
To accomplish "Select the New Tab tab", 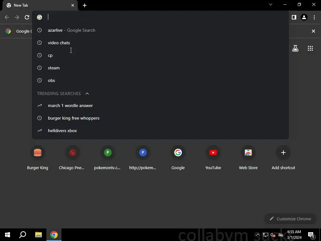I will (40, 5).
